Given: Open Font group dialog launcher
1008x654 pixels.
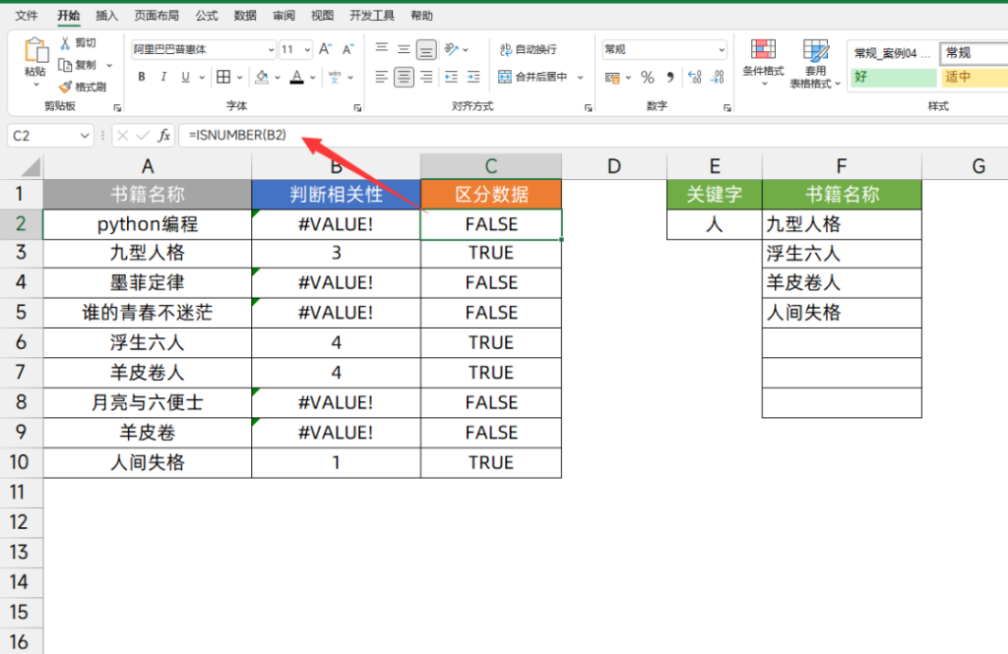Looking at the screenshot, I should point(357,108).
